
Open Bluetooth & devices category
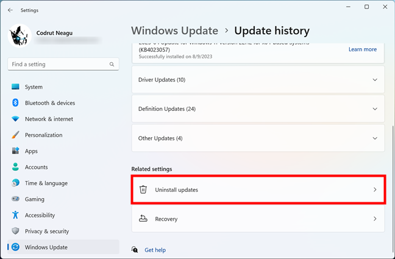pyautogui.click(x=50, y=103)
